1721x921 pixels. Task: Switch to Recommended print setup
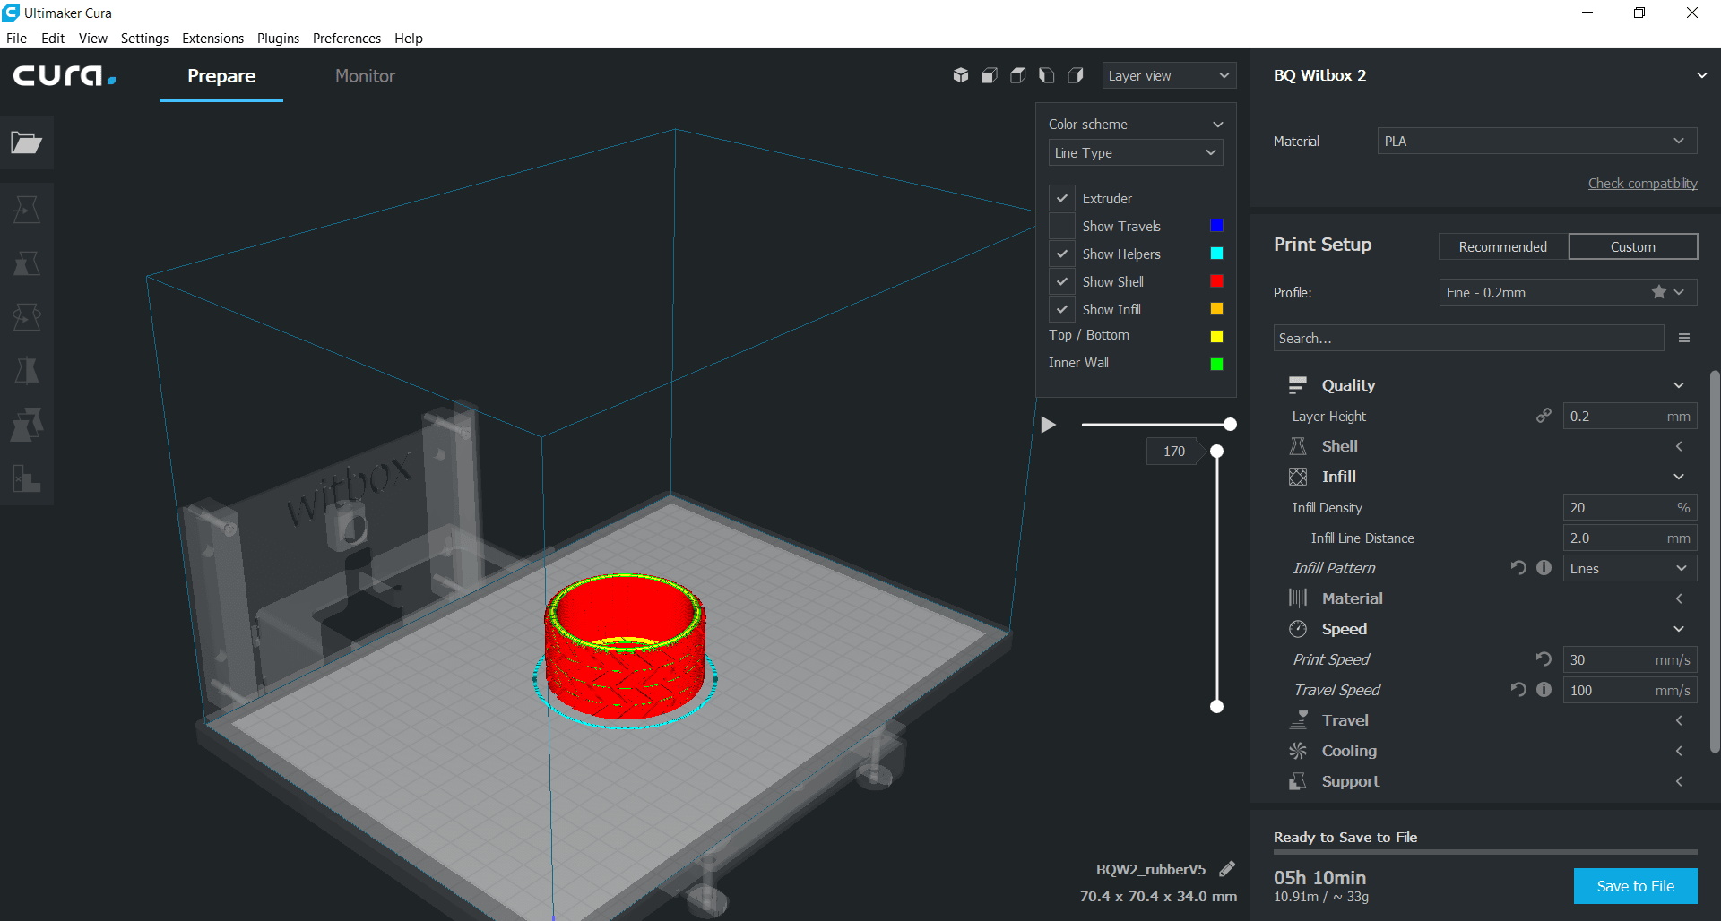point(1503,246)
